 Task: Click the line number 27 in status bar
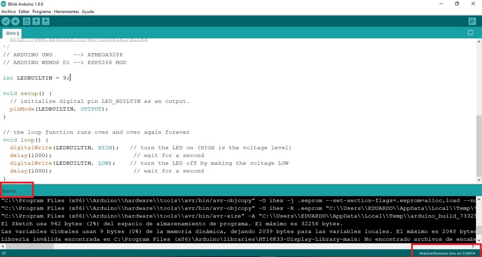[x=4, y=253]
